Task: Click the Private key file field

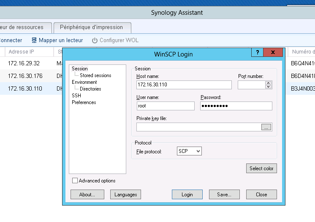Action: coord(199,127)
